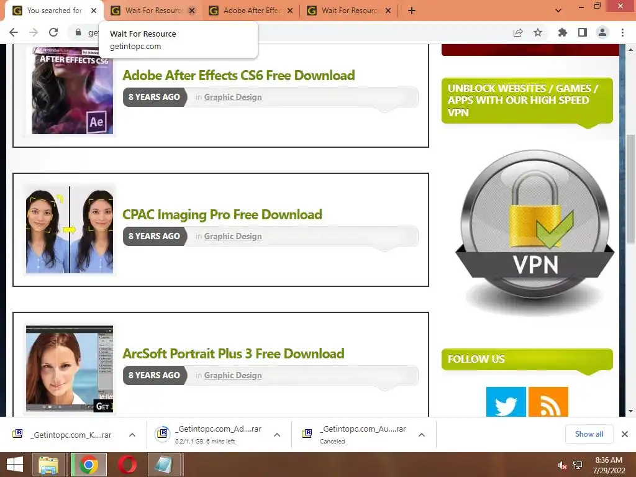Click the '8 YEARS AGO' badge under CPAC Imaging
The image size is (636, 477).
155,237
